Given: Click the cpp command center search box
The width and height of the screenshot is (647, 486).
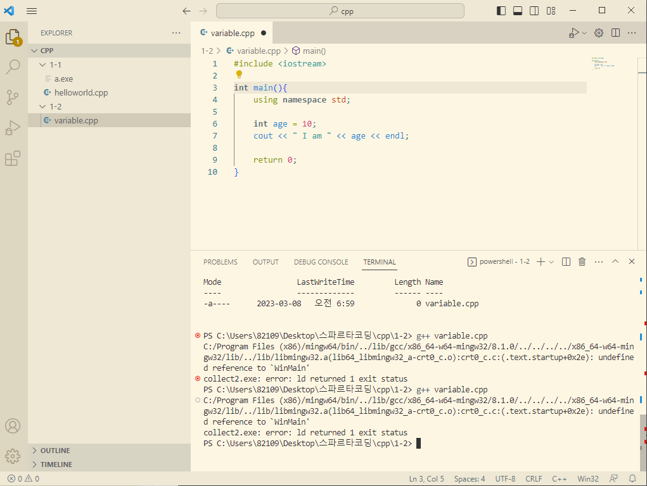Looking at the screenshot, I should pos(340,11).
